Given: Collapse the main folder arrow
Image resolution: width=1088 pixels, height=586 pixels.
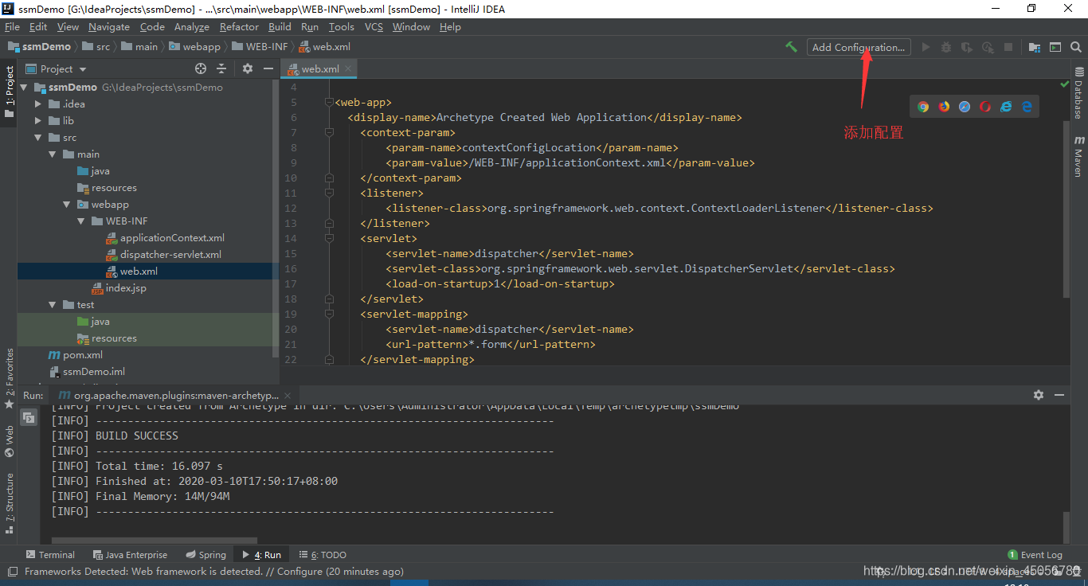Looking at the screenshot, I should (x=53, y=154).
